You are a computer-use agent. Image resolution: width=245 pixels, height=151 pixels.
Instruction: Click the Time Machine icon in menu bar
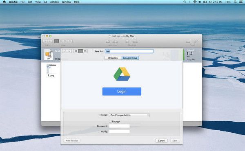point(185,2)
